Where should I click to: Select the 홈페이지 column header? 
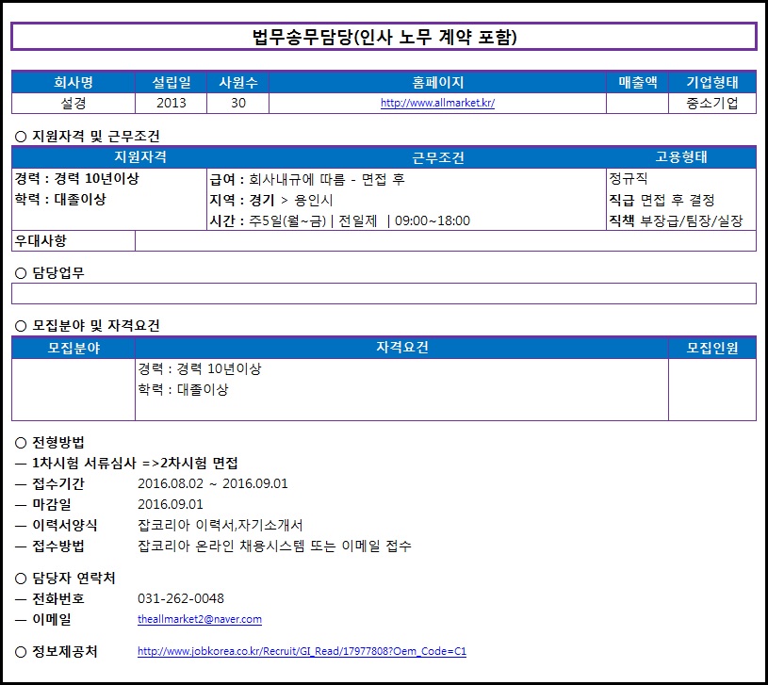pos(437,82)
